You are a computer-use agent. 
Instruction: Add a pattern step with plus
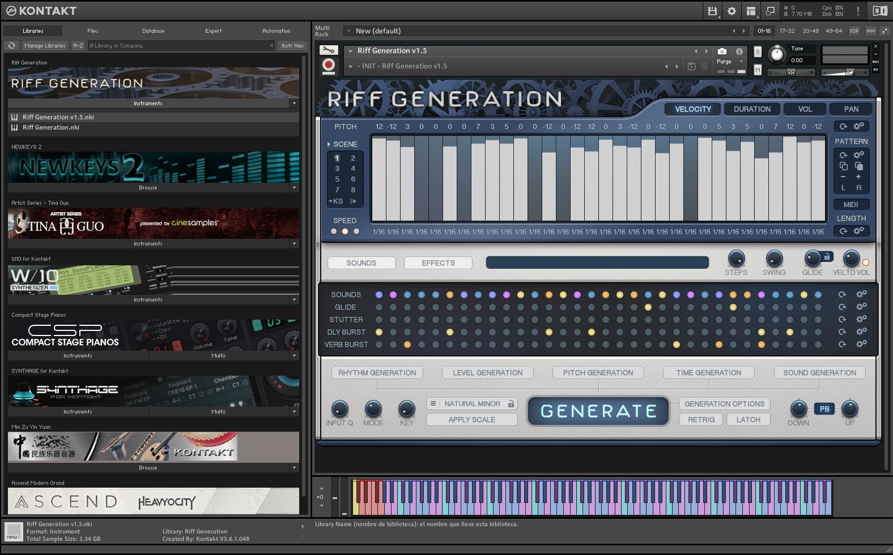(x=858, y=177)
